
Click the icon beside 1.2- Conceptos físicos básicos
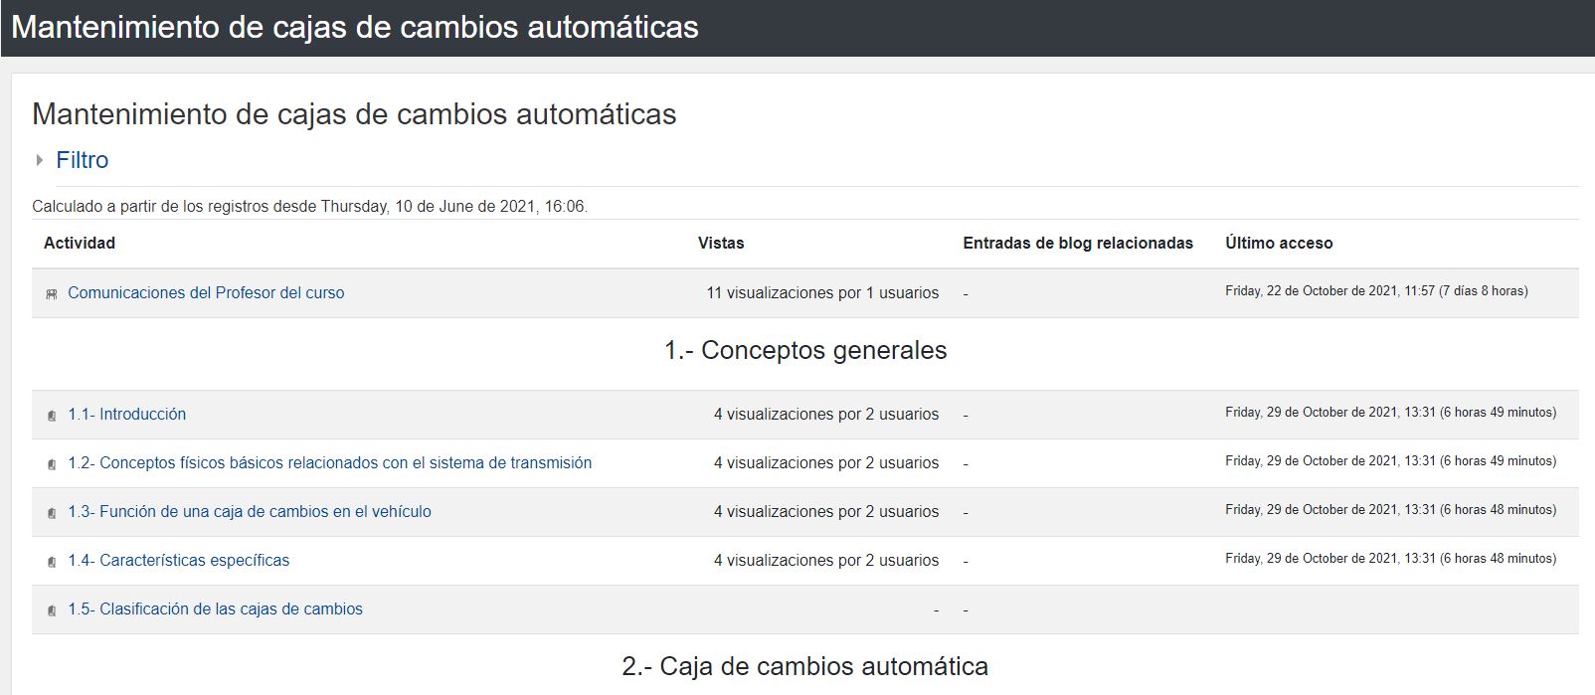(52, 464)
